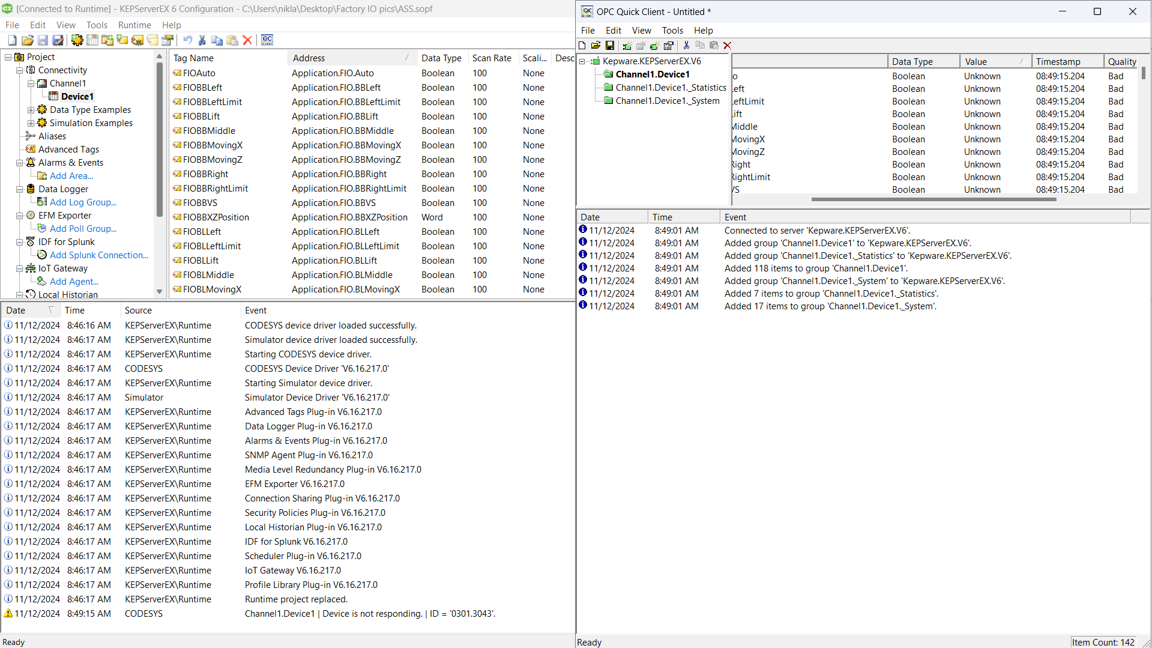The image size is (1152, 648).
Task: Collapse the Kepware.KEPServerEX.V6 node
Action: point(581,61)
